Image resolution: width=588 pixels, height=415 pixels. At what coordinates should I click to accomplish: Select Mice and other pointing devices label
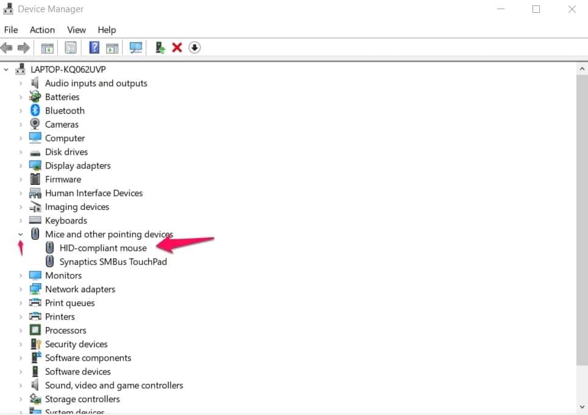(109, 234)
